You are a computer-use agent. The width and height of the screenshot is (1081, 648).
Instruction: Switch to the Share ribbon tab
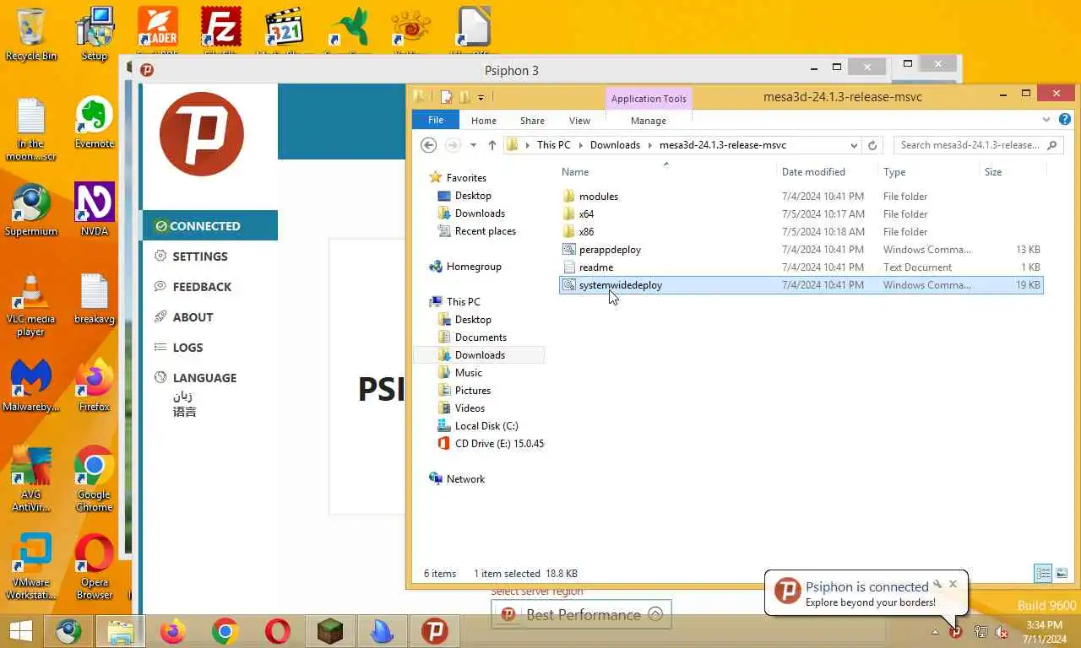coord(532,121)
